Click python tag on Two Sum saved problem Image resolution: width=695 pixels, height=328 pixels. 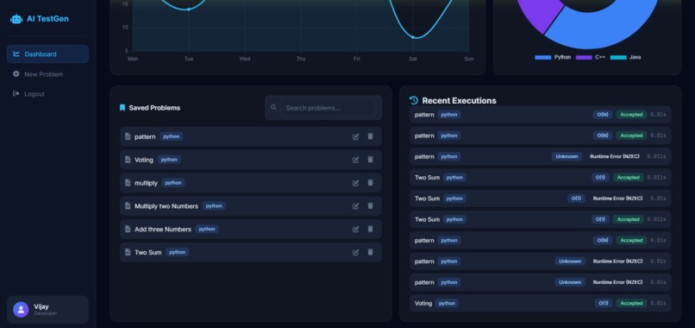[178, 252]
